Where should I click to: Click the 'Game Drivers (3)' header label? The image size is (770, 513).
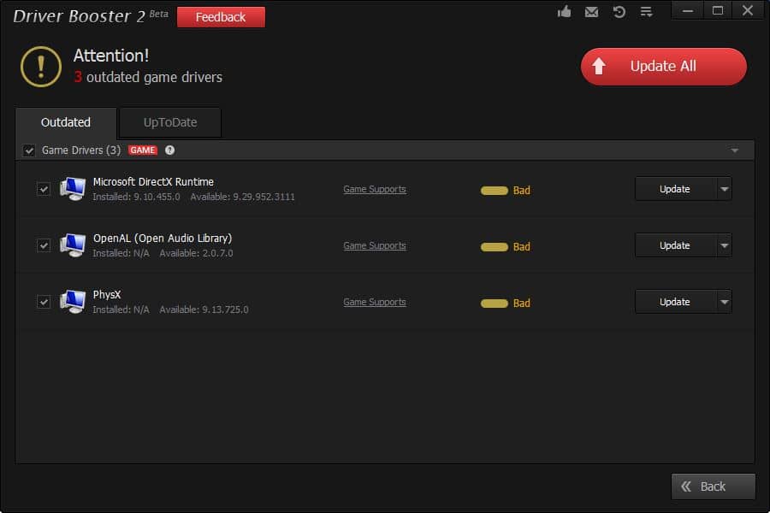coord(81,150)
